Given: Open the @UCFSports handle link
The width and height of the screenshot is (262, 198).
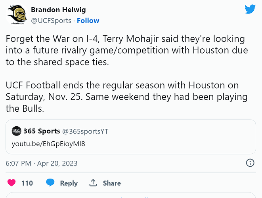Looking at the screenshot, I should tap(51, 21).
